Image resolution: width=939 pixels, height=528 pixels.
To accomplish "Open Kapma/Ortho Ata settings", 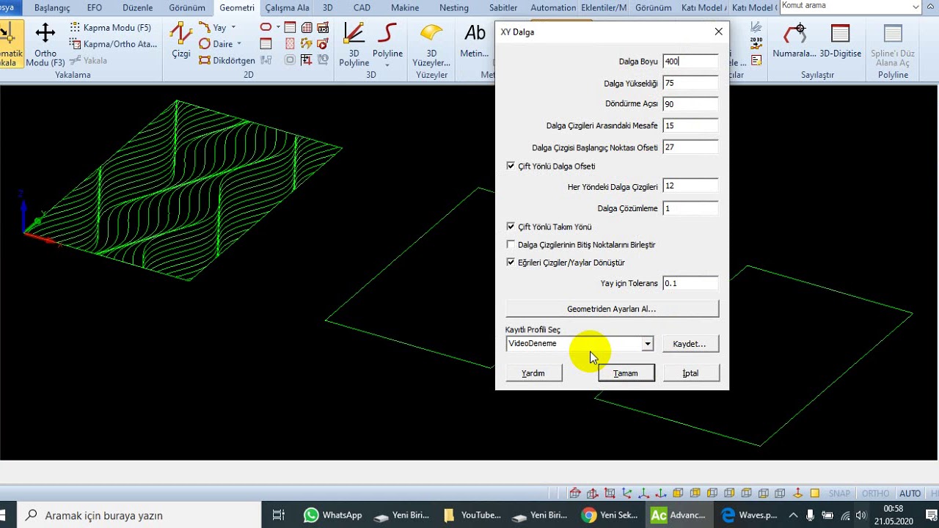I will coord(114,44).
